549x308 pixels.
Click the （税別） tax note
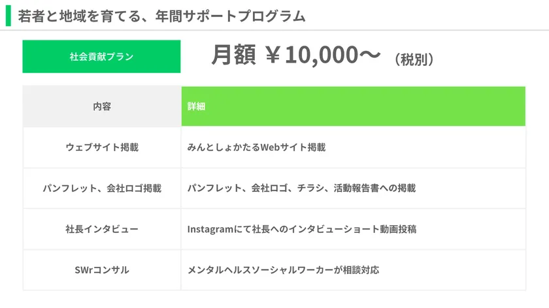click(414, 59)
